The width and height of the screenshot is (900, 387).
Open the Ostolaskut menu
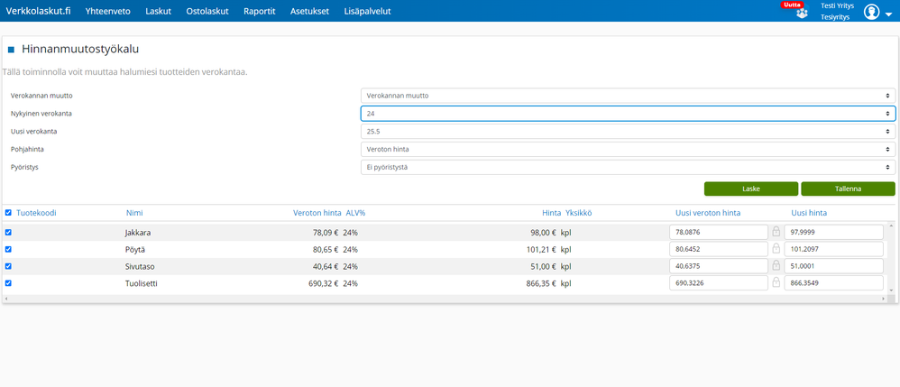(x=207, y=11)
